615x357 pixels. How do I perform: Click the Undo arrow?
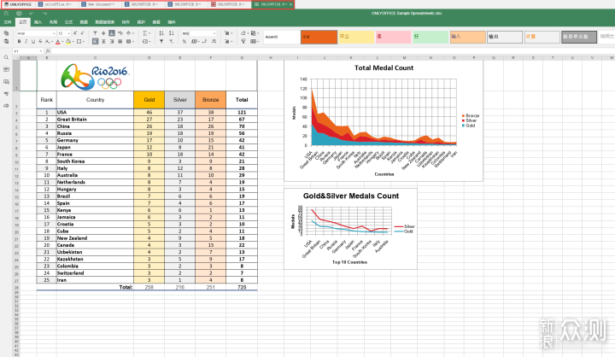pyautogui.click(x=32, y=14)
